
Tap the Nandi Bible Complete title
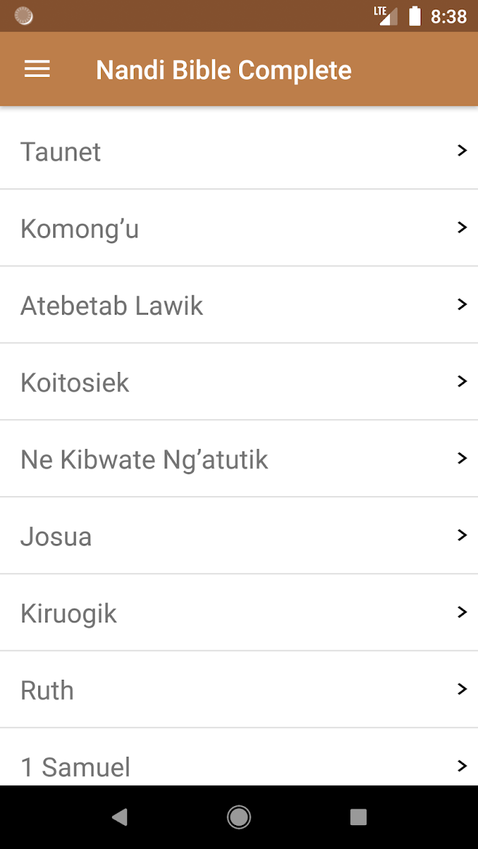tap(224, 70)
